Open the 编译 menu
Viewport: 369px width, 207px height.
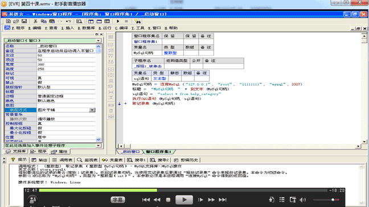pyautogui.click(x=121, y=28)
